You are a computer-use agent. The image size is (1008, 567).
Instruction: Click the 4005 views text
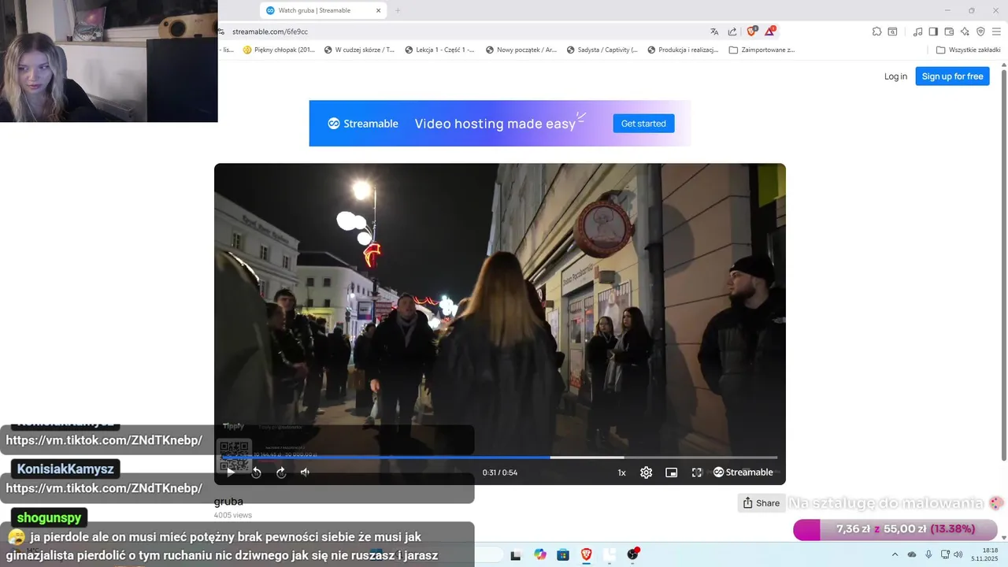tap(233, 515)
